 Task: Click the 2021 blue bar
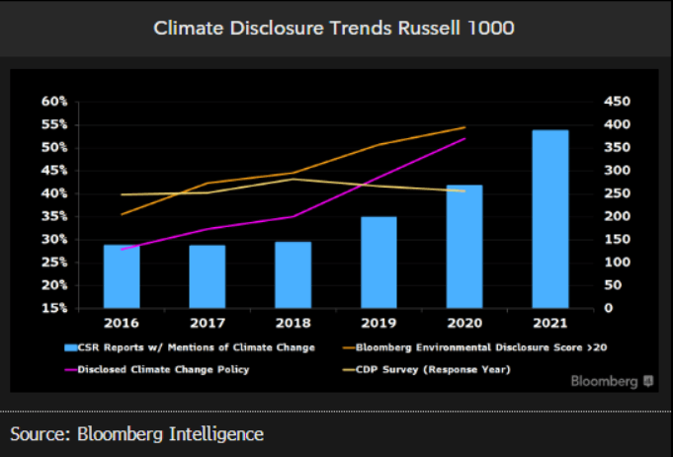point(550,219)
